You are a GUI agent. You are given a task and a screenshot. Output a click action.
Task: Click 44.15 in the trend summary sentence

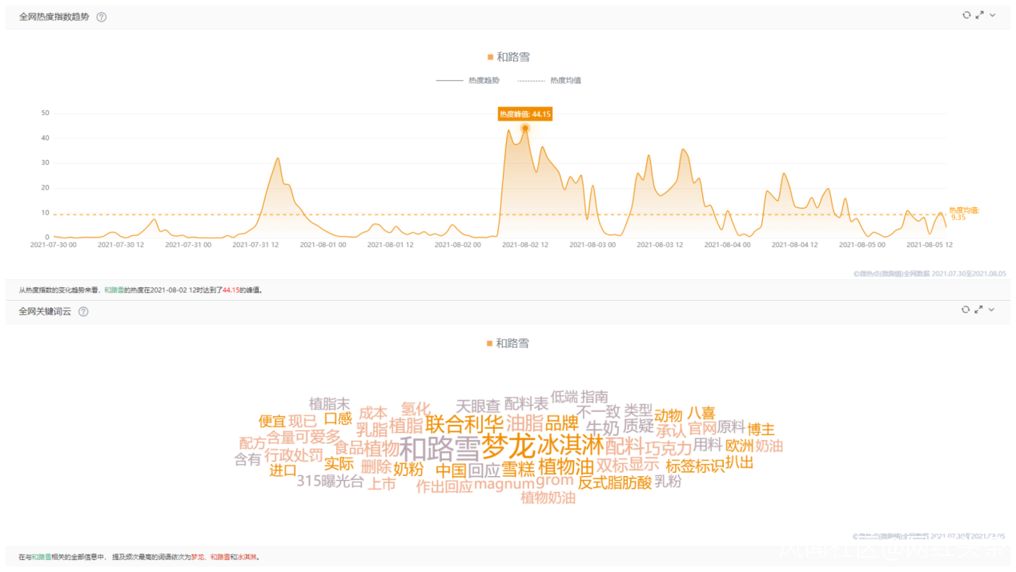tap(231, 290)
